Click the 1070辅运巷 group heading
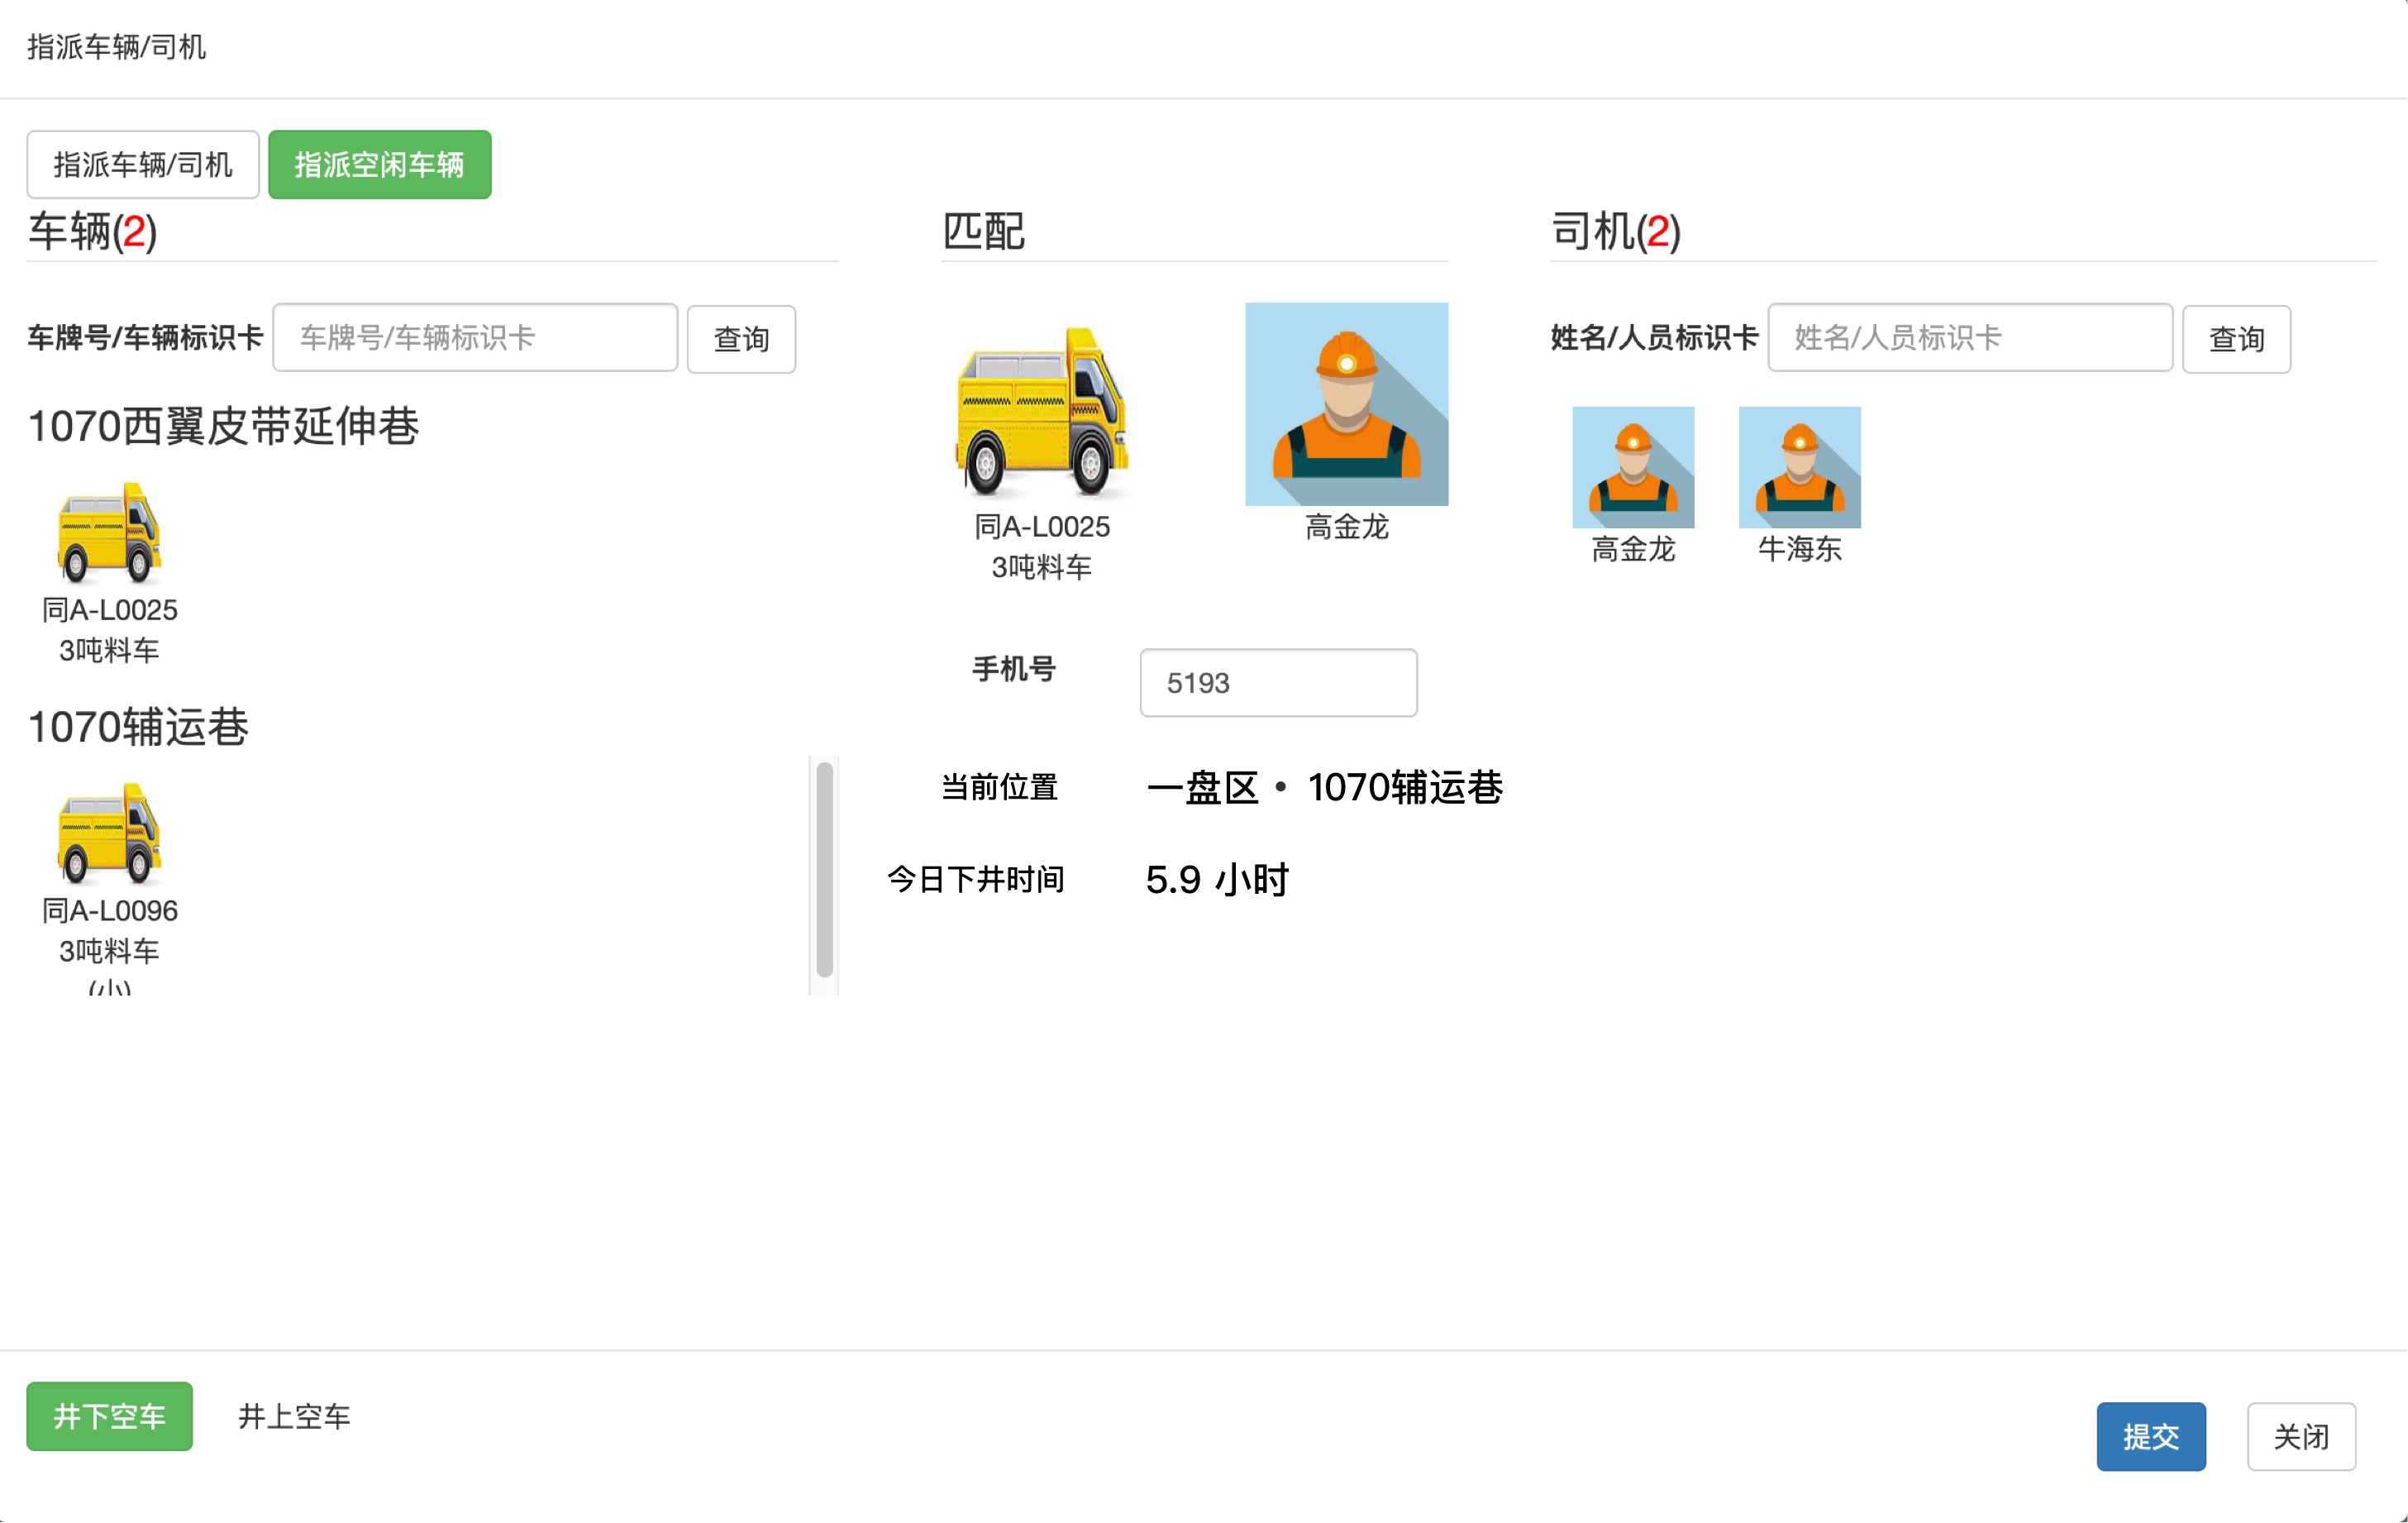Viewport: 2408px width, 1523px height. [138, 727]
